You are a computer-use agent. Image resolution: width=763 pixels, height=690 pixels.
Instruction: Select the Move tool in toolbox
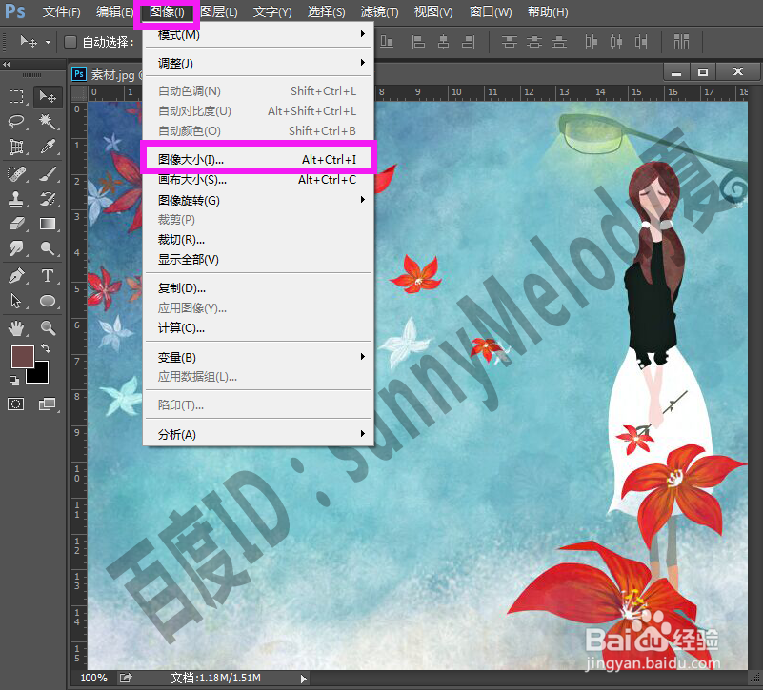[48, 96]
